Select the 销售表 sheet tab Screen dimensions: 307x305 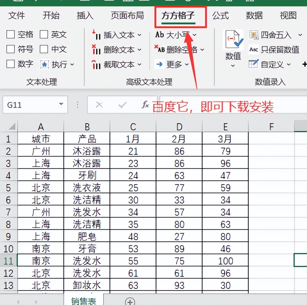point(83,301)
